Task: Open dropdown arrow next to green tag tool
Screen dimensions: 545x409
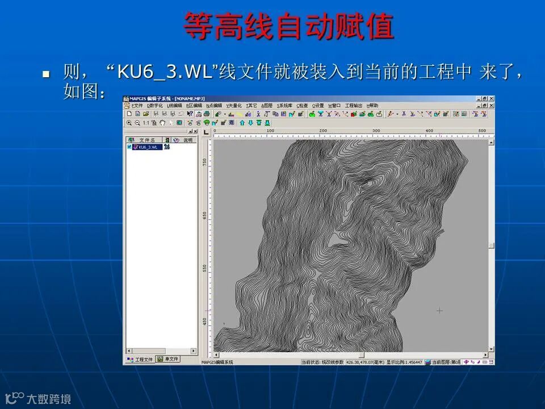Action: point(225,114)
